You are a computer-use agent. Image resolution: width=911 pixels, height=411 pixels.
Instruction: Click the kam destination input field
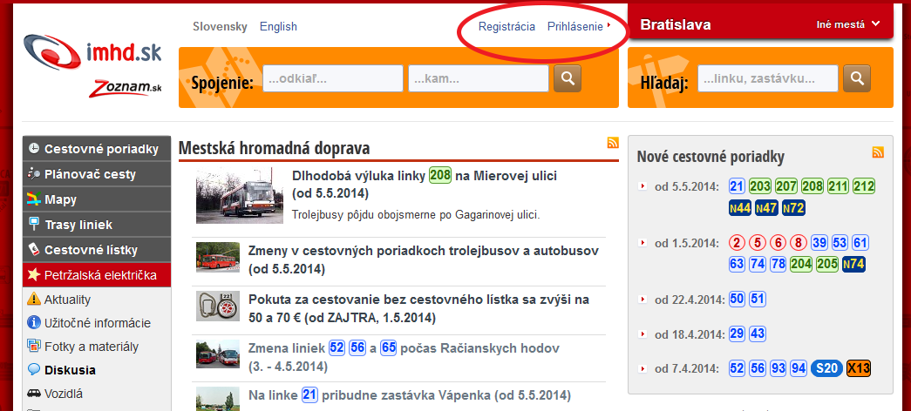coord(477,79)
